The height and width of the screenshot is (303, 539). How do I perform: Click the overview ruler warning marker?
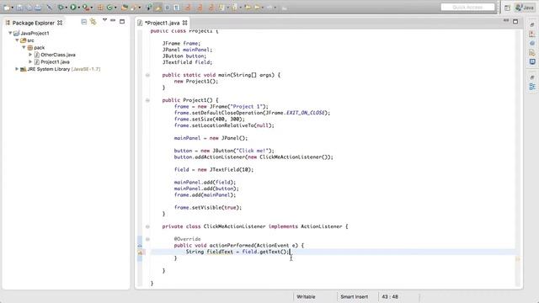pyautogui.click(x=518, y=259)
